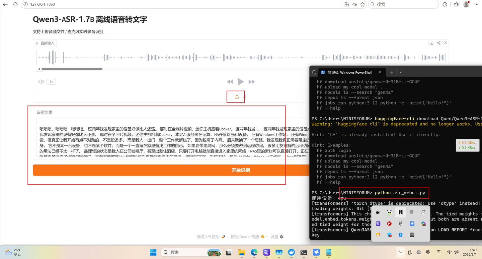Switch the 英 input language indicator
The width and height of the screenshot is (482, 259).
click(428, 252)
